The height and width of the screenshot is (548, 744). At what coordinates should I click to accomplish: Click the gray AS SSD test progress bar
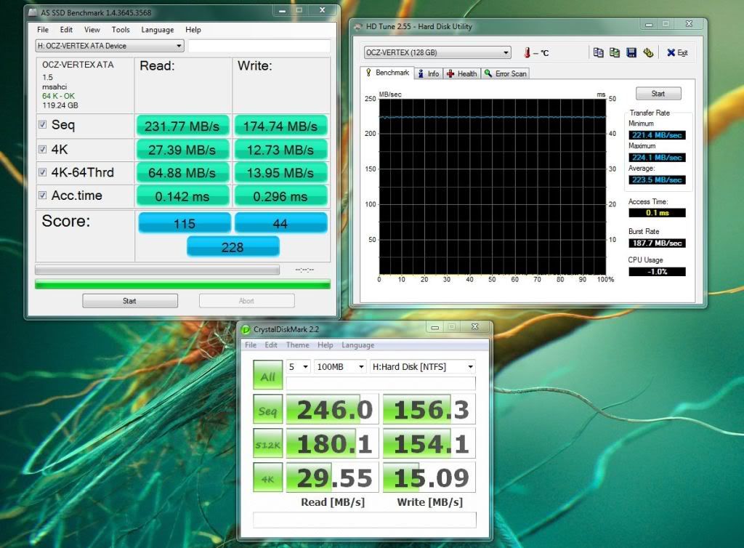coord(157,270)
